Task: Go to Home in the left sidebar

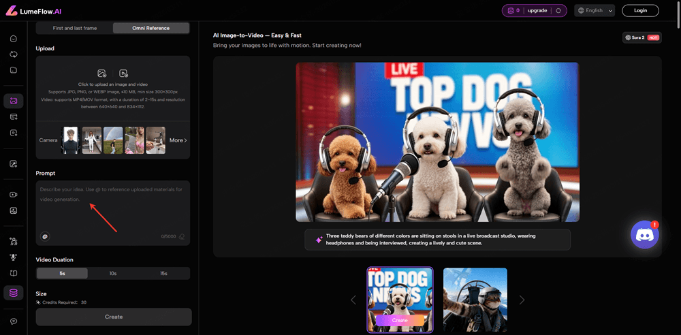Action: click(x=13, y=38)
